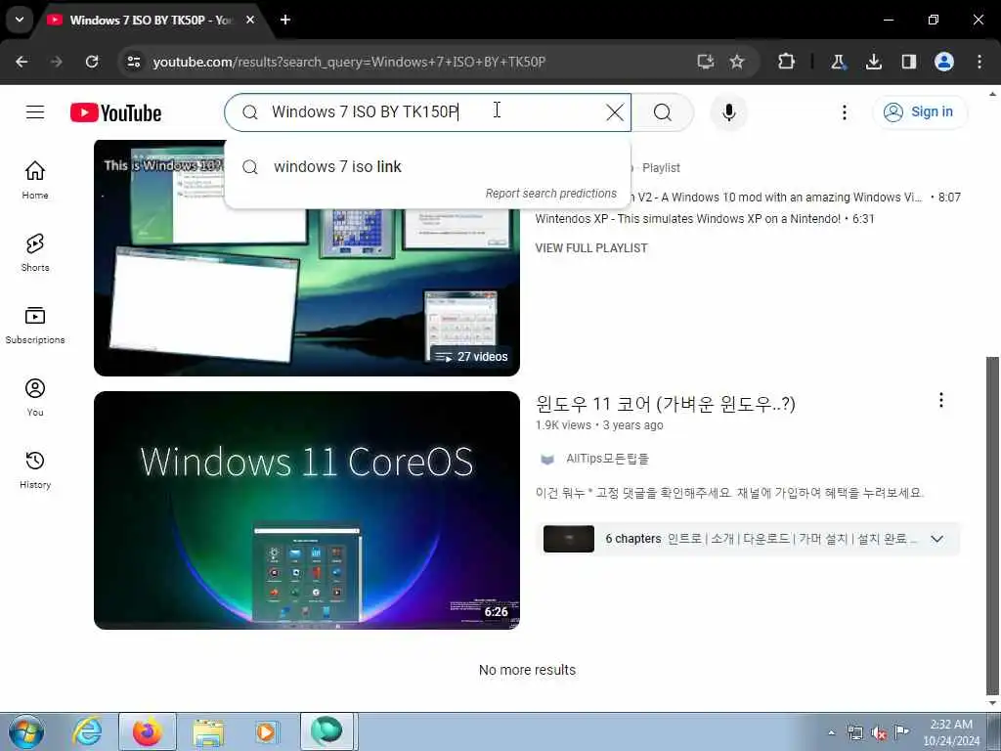
Task: Go forward with the browser arrow
Action: pos(56,62)
